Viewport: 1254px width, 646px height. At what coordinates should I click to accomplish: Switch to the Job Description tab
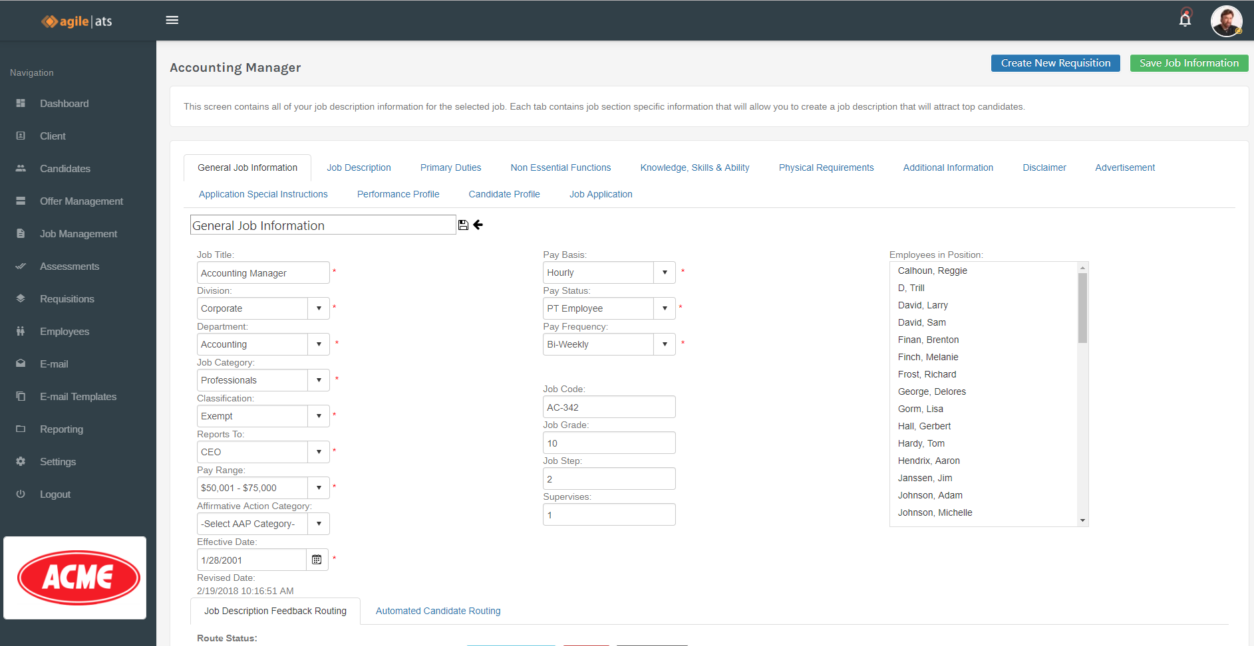pyautogui.click(x=359, y=167)
